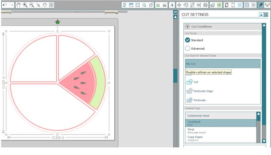Screen dimensions: 271x155
Task: Open the Line Style window icon
Action: pos(165,5)
